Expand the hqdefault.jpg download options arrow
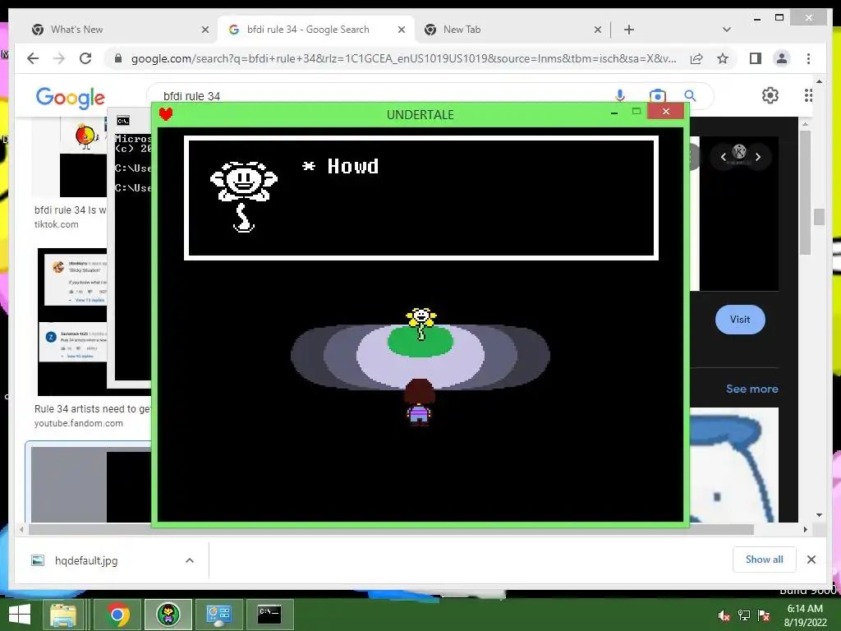 point(190,560)
